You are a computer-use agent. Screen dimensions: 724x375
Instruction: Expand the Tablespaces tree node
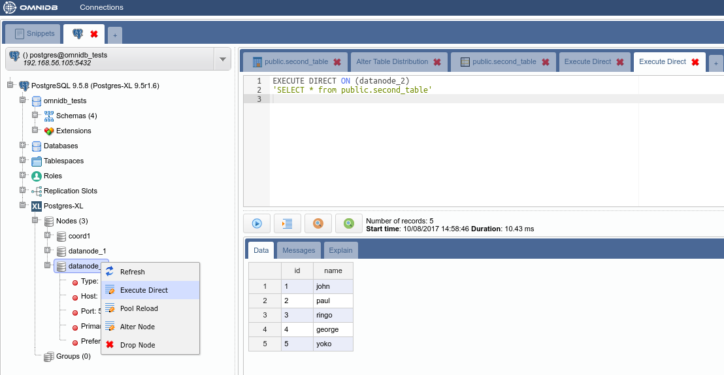pyautogui.click(x=23, y=161)
